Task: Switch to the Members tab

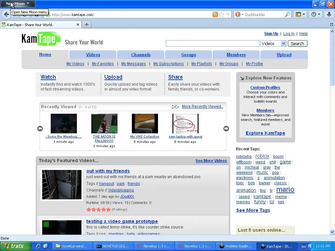Action: click(x=236, y=55)
